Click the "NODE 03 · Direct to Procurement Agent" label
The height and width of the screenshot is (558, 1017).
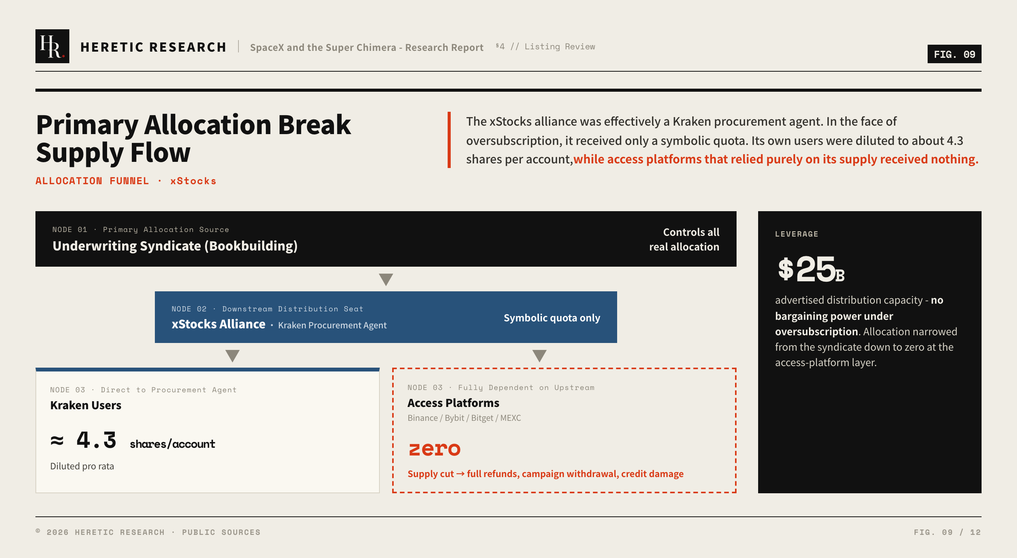[x=143, y=390]
